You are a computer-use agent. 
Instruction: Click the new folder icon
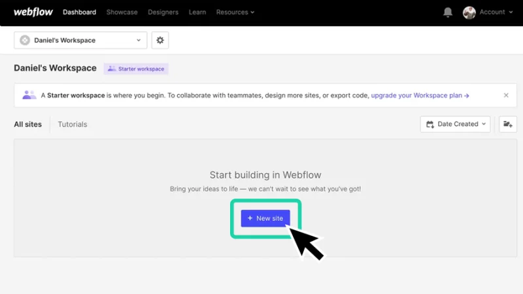click(508, 124)
